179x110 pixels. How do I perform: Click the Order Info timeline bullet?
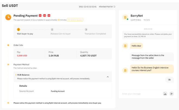coord(8,45)
